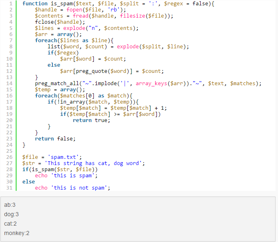Image resolution: width=278 pixels, height=242 pixels.
Task: Click list($word, $count) on line 8
Action: pyautogui.click(x=77, y=47)
